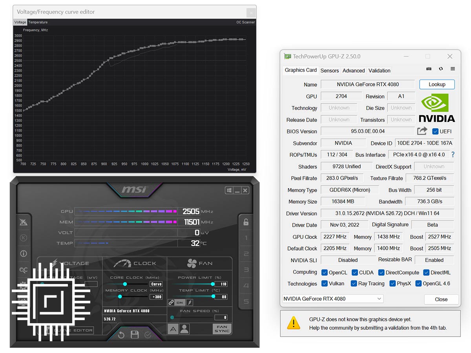Viewport: 471px width, 353px height.
Task: Click the Temp Limit slider handle
Action: tap(214, 297)
